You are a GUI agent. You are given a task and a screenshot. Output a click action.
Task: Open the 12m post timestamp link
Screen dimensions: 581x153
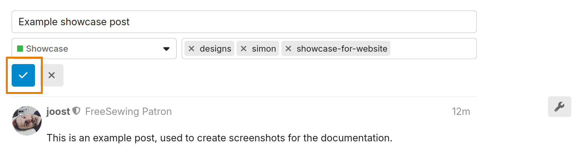tap(461, 111)
